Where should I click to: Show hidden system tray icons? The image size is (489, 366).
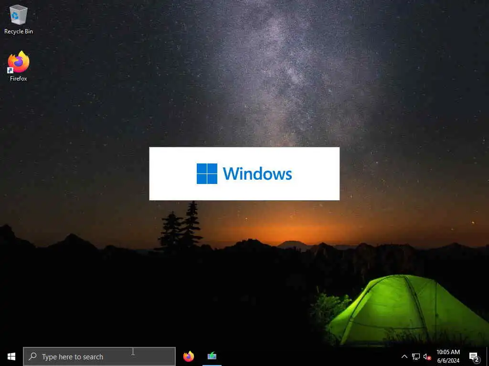(x=404, y=356)
